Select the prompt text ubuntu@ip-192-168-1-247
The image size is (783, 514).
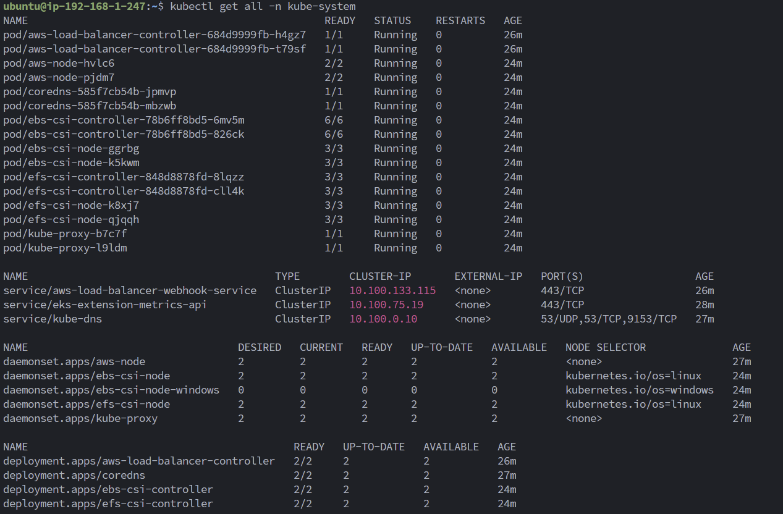tap(74, 6)
